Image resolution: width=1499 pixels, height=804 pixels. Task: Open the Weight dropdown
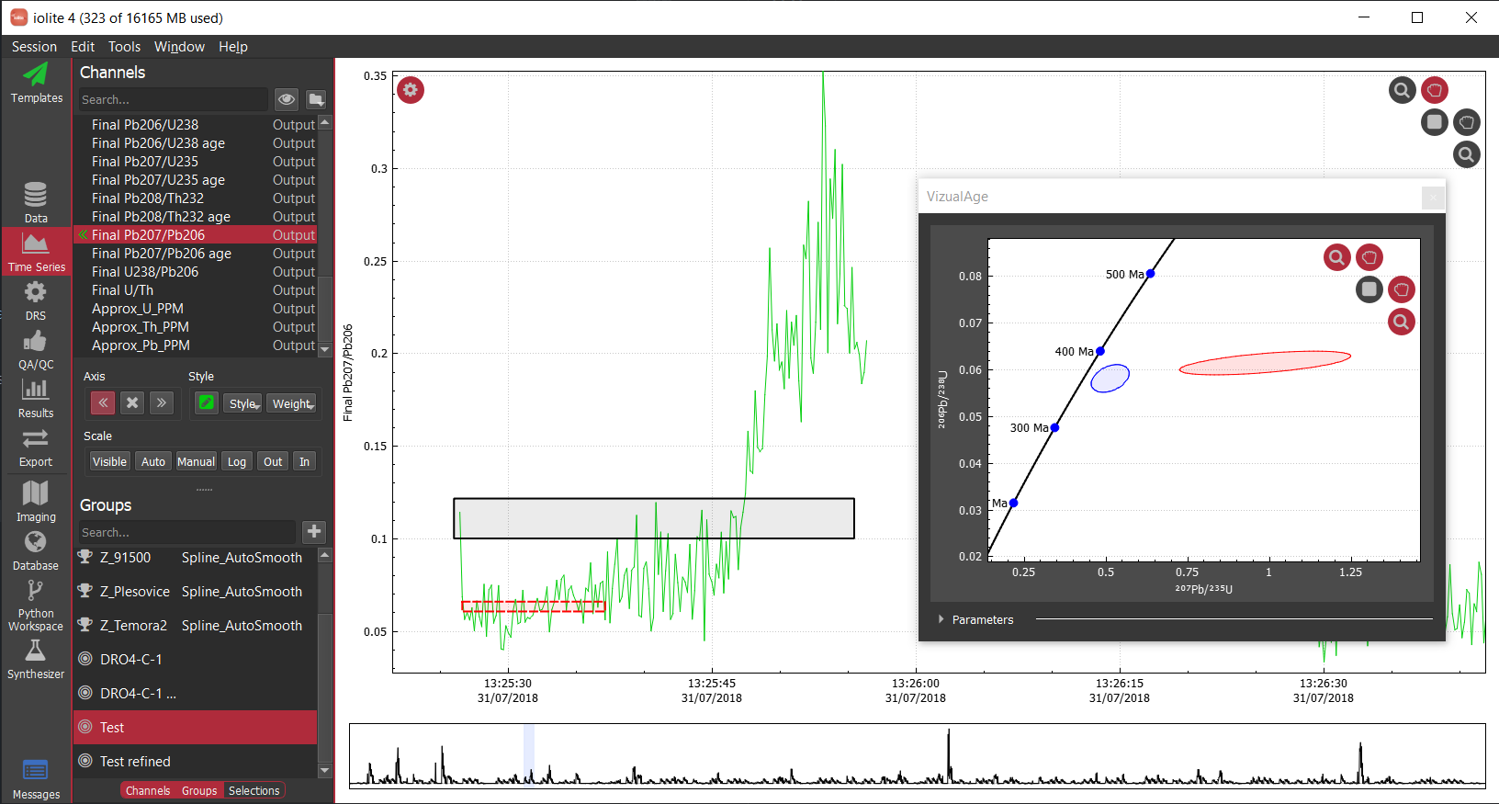292,403
